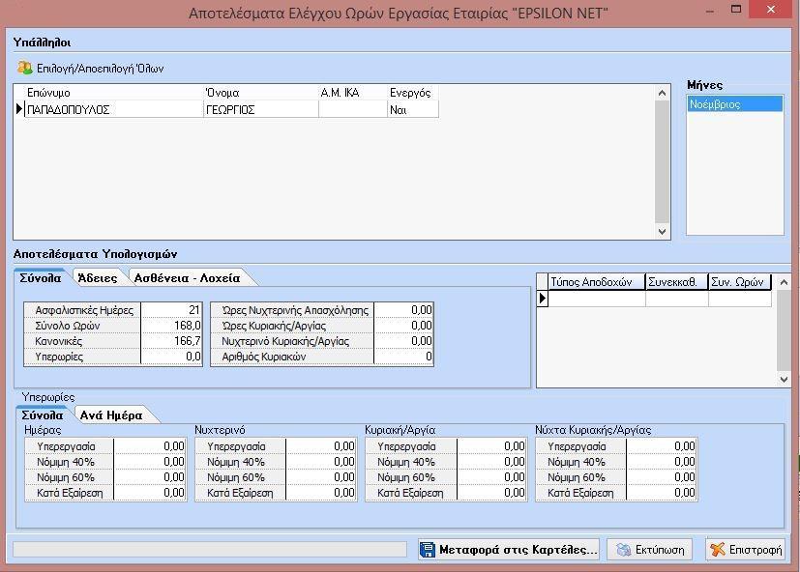Image resolution: width=800 pixels, height=572 pixels.
Task: Open the Ασθένεια - Λοχεία tab
Action: (x=187, y=278)
